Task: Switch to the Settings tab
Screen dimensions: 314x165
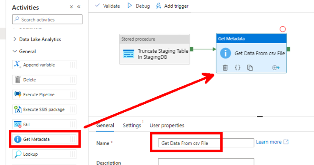Action: coord(132,125)
